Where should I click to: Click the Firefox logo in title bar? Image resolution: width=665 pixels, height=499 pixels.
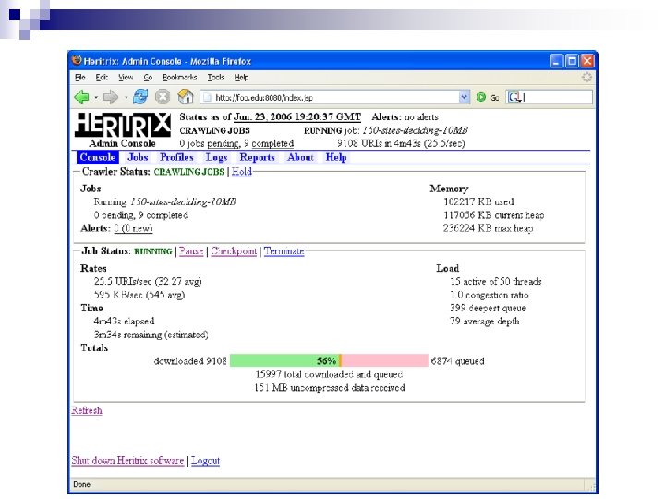tap(77, 61)
